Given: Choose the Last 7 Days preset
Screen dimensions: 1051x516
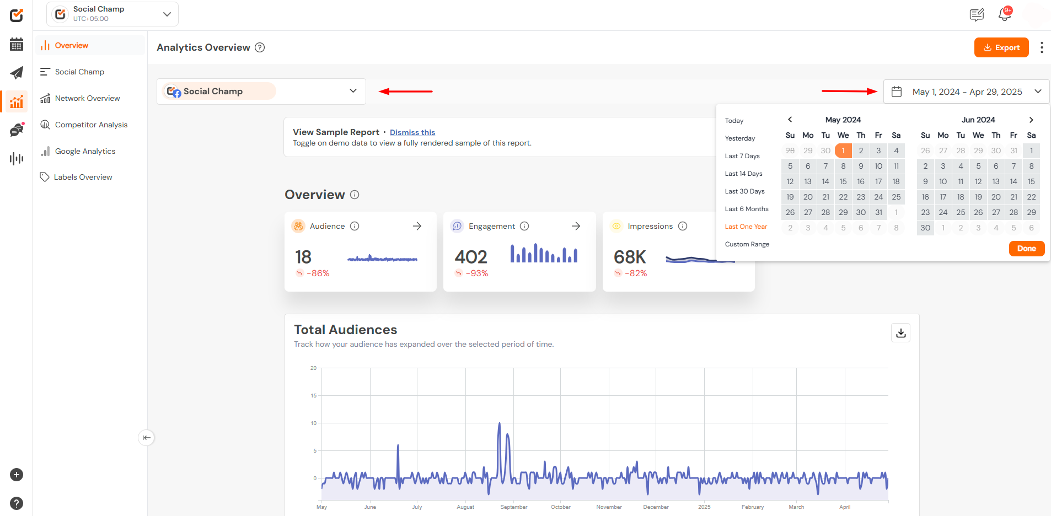Looking at the screenshot, I should 742,156.
